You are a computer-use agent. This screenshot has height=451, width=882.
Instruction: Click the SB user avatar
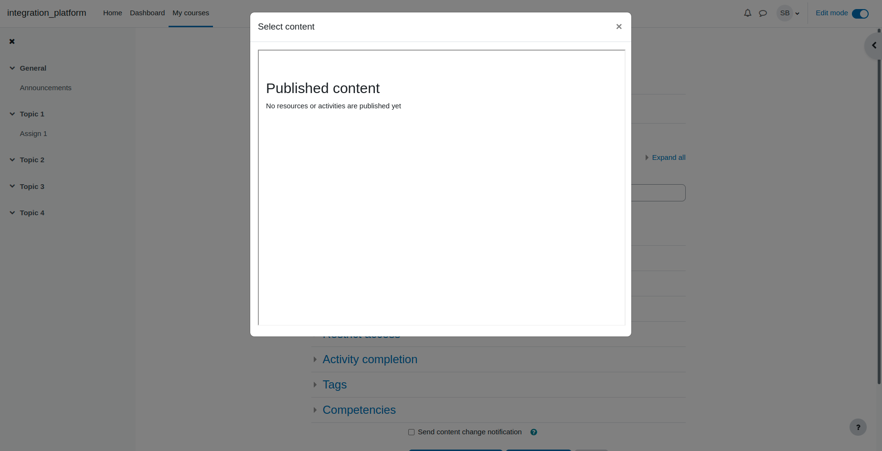785,13
